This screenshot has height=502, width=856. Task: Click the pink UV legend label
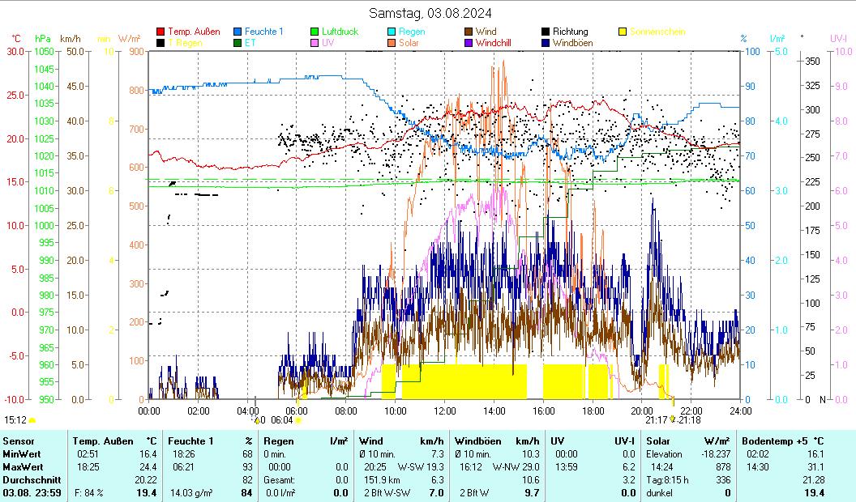coord(327,43)
